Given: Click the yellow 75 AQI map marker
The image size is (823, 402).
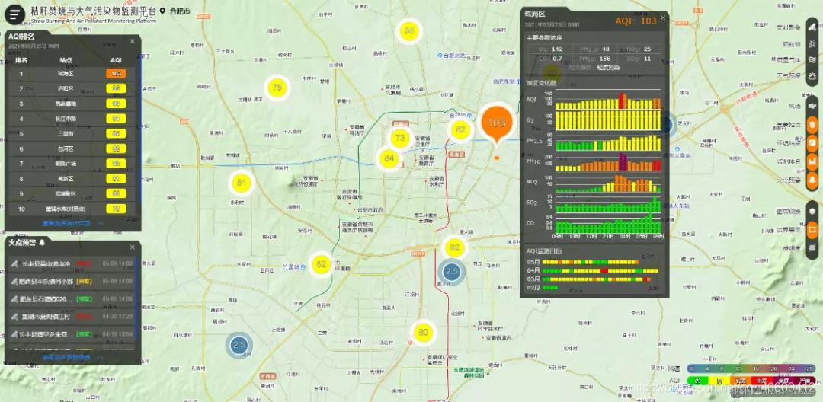Looking at the screenshot, I should pos(277,88).
